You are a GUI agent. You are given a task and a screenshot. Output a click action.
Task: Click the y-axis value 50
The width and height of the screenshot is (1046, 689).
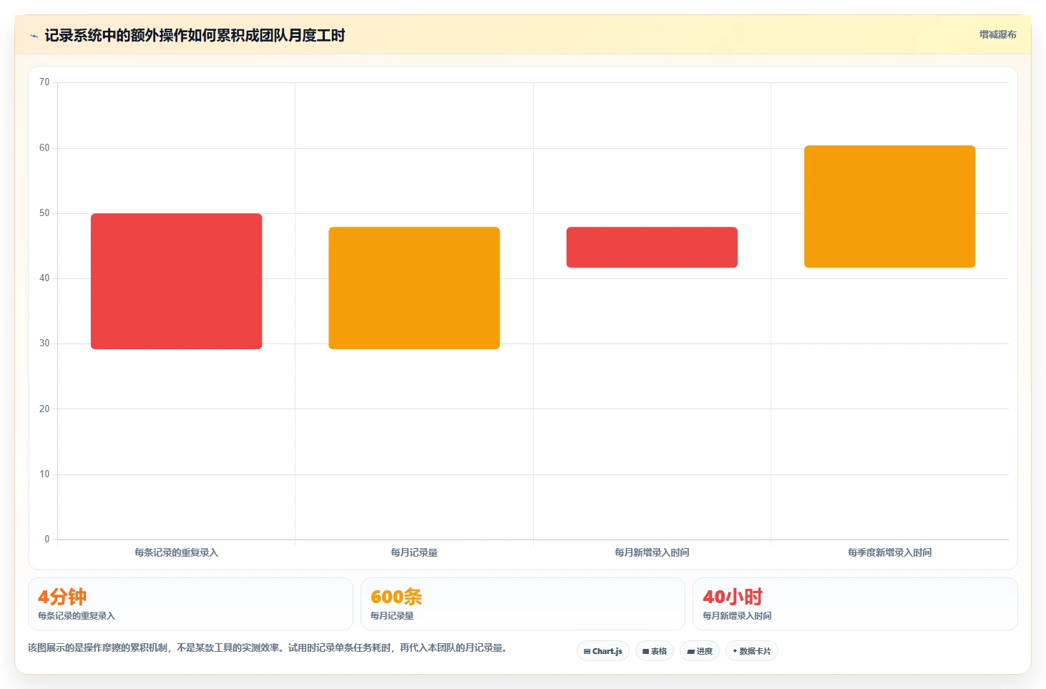(44, 213)
